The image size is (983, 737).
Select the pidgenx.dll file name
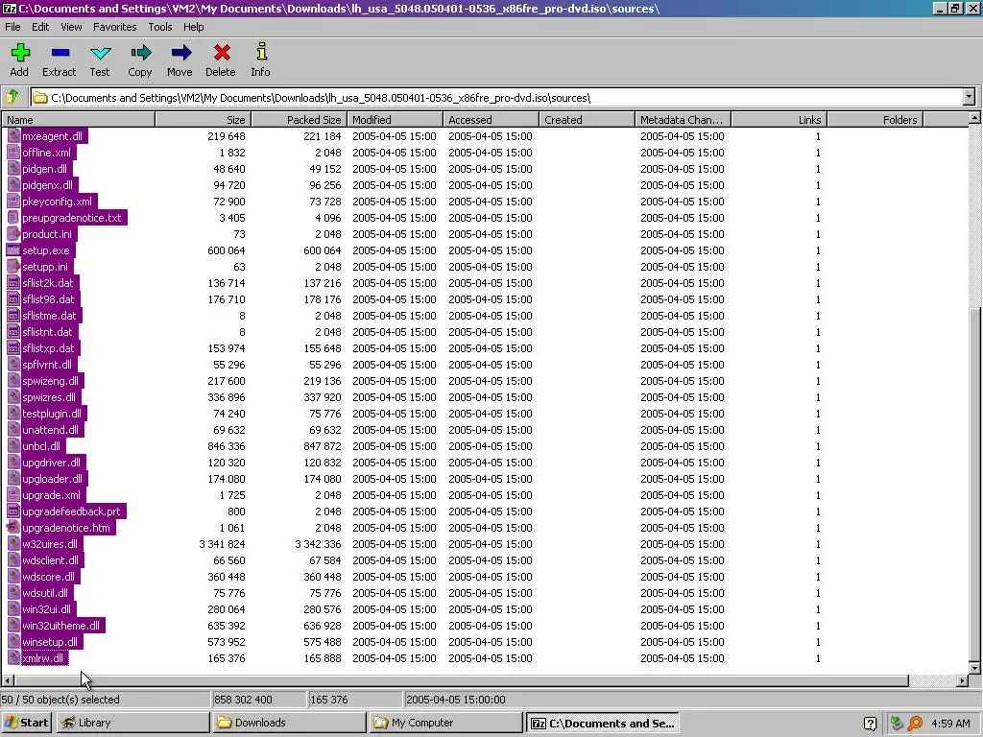[x=48, y=185]
